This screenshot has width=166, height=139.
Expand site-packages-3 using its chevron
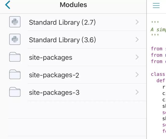click(x=137, y=92)
